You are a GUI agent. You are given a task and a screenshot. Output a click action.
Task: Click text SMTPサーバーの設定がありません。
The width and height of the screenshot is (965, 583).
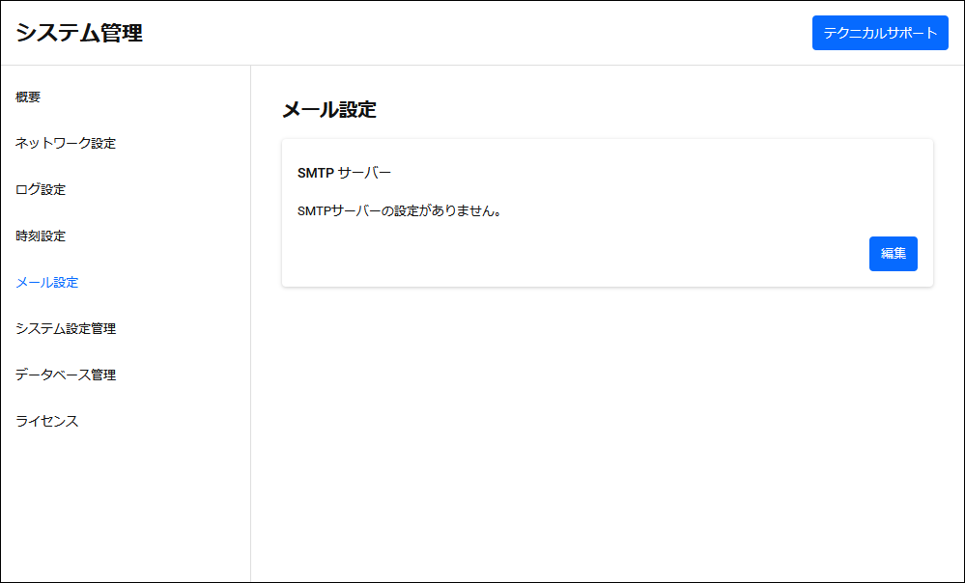point(400,211)
